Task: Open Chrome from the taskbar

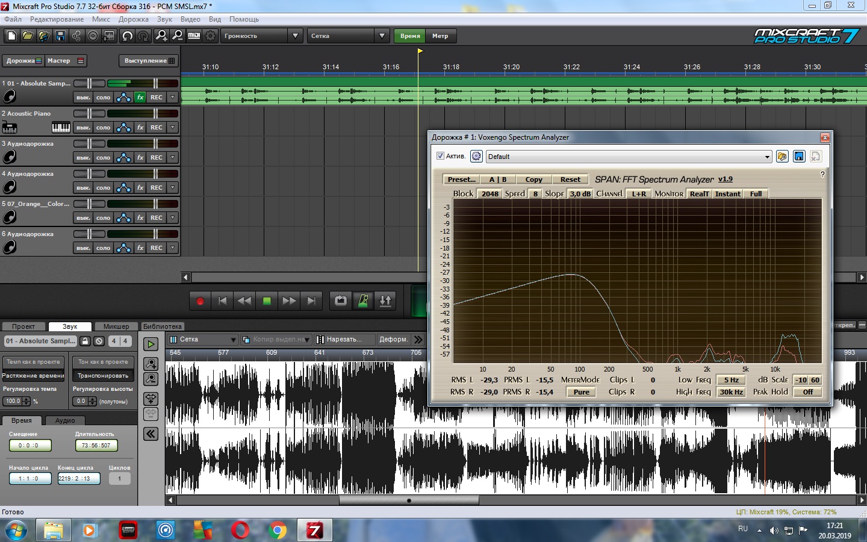Action: 278,531
